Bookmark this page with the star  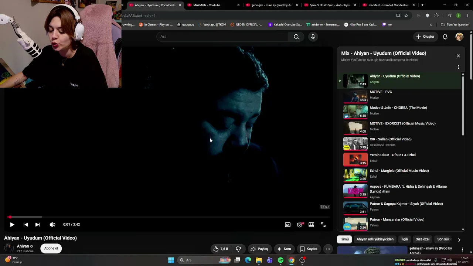tap(406, 16)
